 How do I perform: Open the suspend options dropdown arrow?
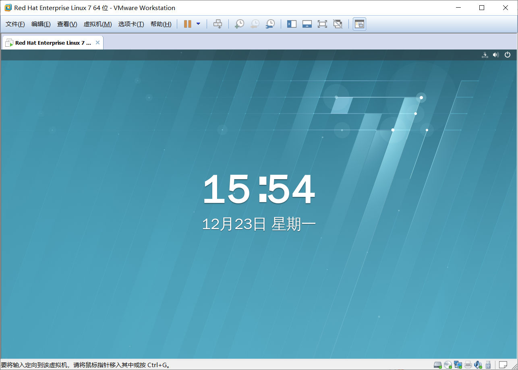(x=198, y=24)
